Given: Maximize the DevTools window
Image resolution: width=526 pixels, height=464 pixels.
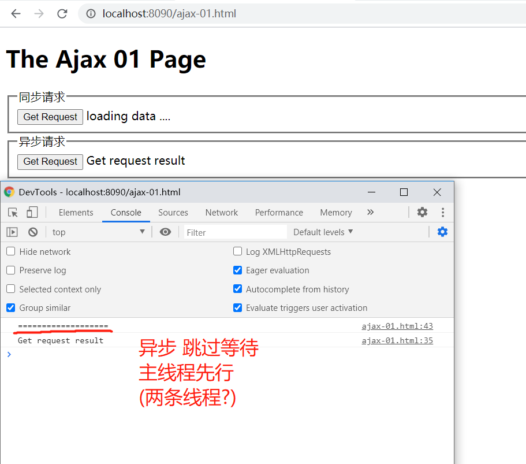Looking at the screenshot, I should pos(404,192).
